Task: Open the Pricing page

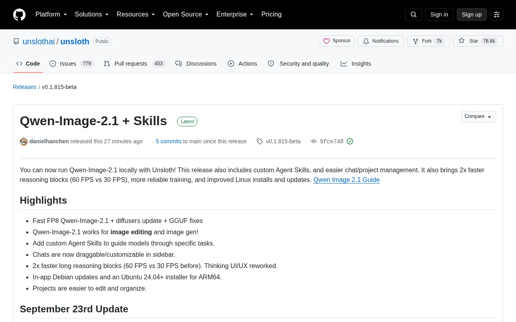Action: pyautogui.click(x=271, y=14)
